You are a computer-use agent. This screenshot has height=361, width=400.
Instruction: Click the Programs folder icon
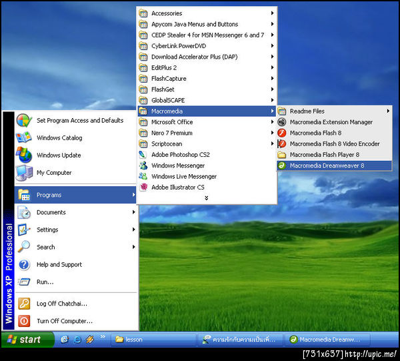(24, 195)
